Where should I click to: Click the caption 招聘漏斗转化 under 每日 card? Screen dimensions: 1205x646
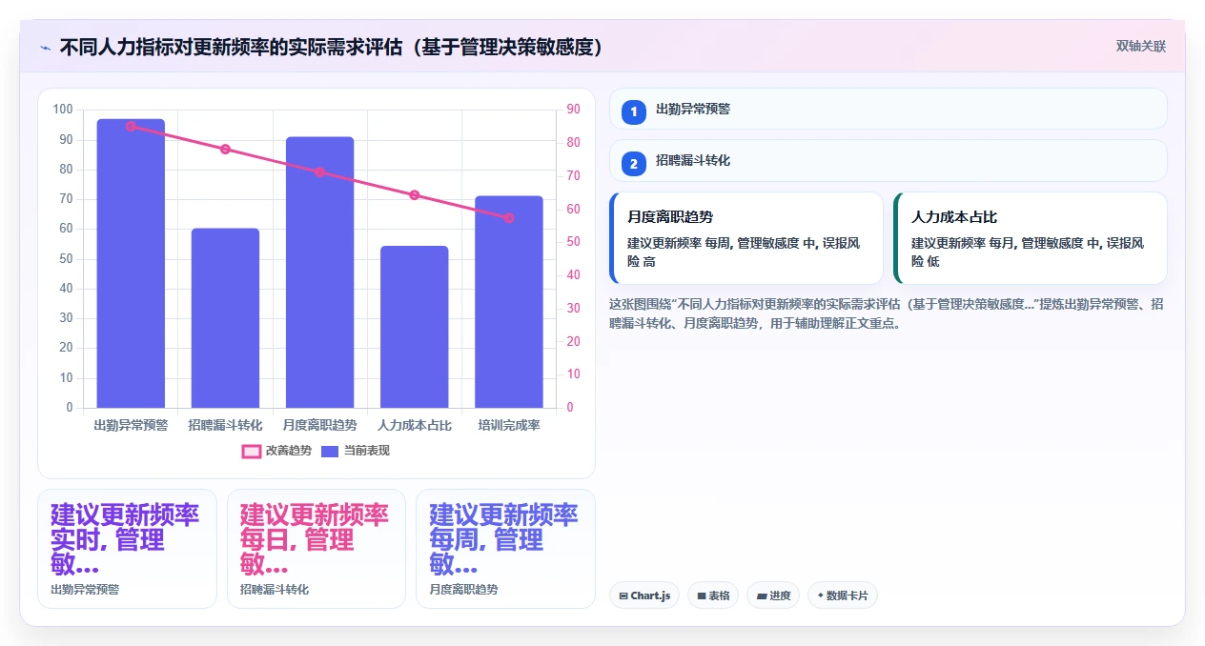point(275,590)
